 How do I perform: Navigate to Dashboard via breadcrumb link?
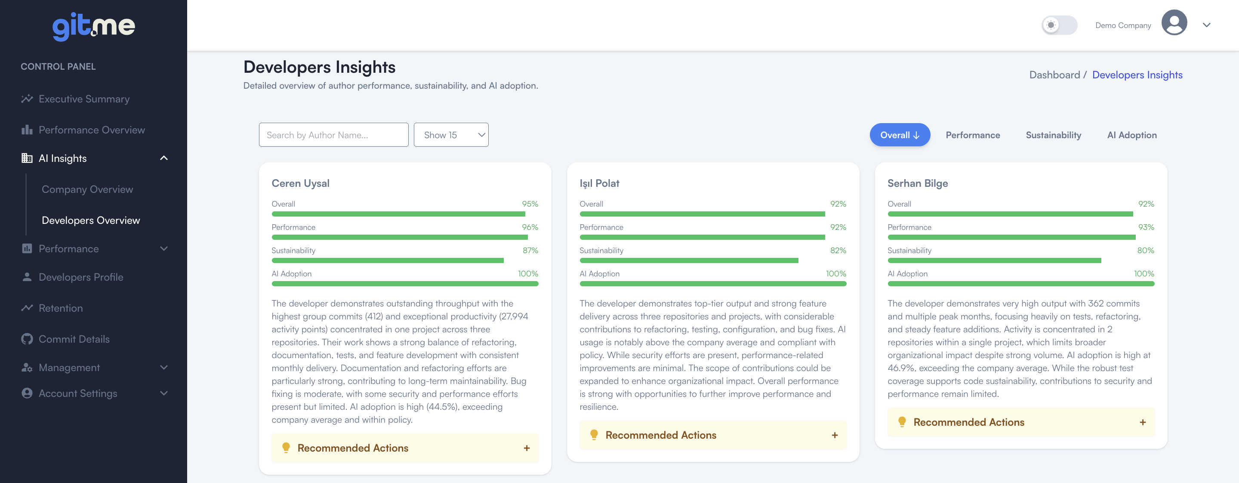[x=1054, y=74]
